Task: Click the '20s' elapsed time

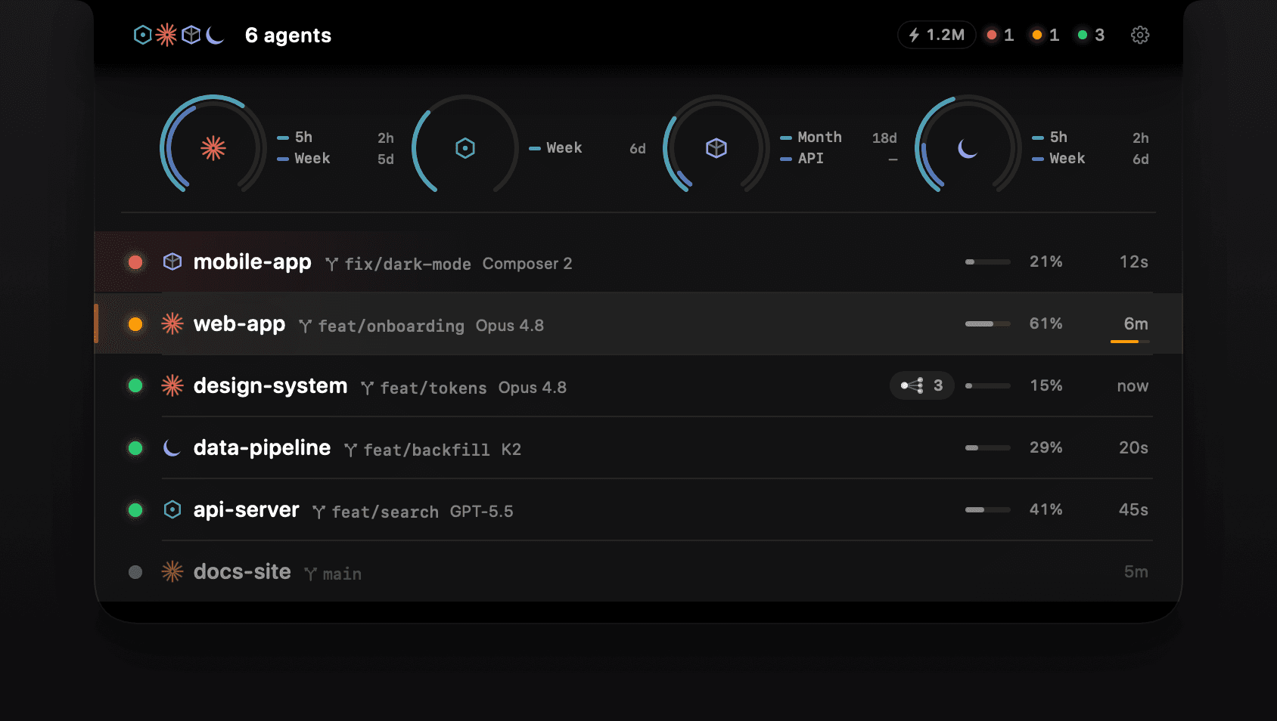Action: [x=1133, y=448]
